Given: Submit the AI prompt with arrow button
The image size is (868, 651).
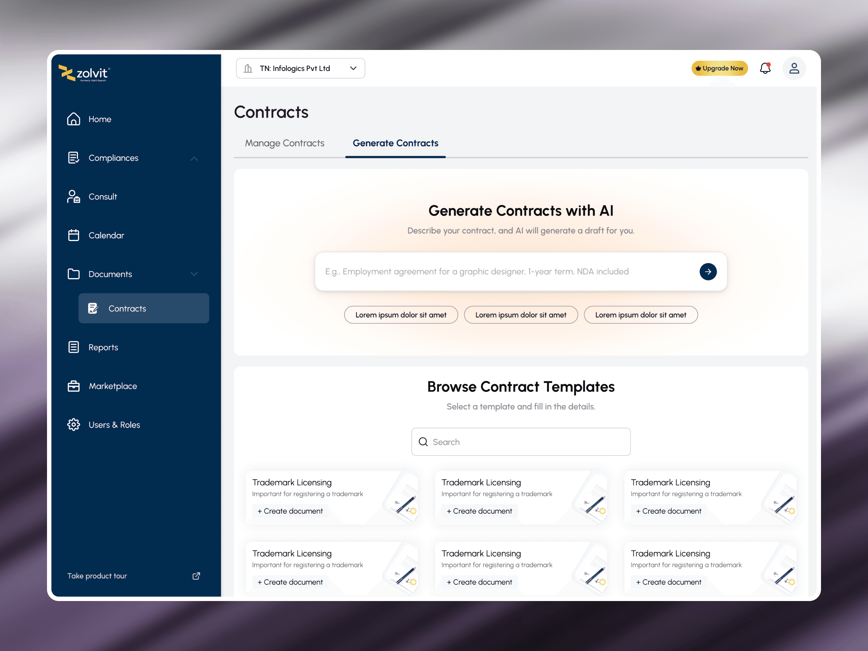Looking at the screenshot, I should point(708,271).
